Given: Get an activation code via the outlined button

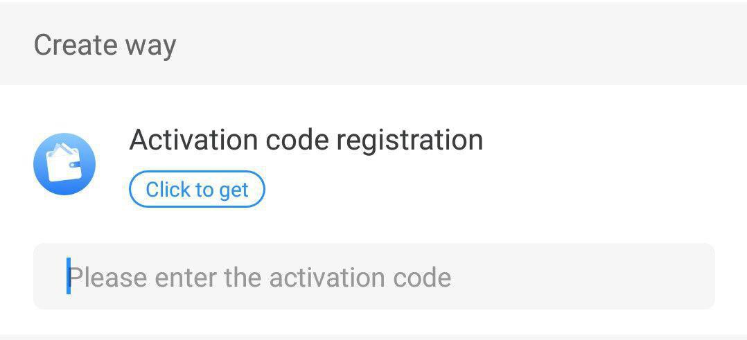Looking at the screenshot, I should [197, 189].
